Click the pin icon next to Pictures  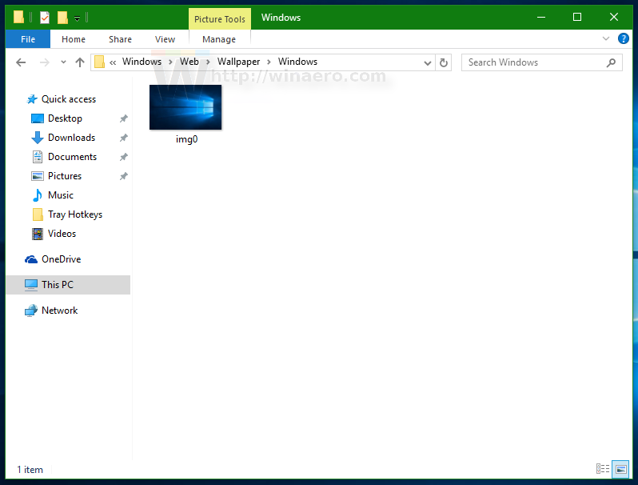point(124,176)
